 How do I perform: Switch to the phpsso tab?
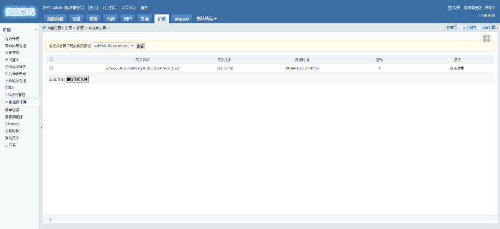(182, 18)
